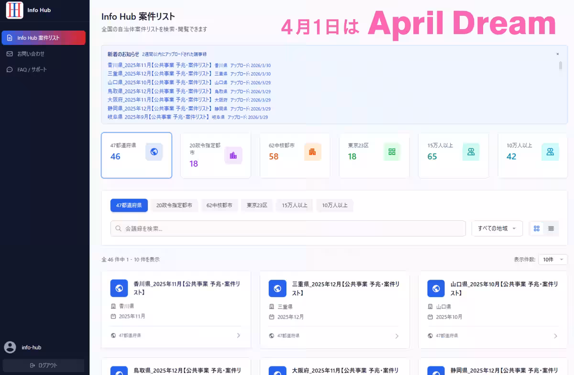Click the people icon in 10万人以上 card
574x375 pixels.
[550, 152]
